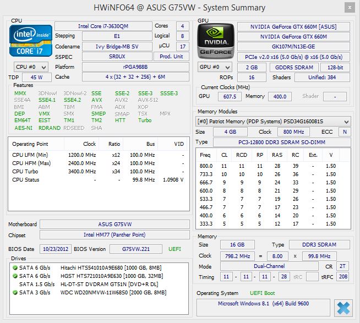The height and width of the screenshot is (323, 360).
Task: Click the GPU clock 607.5 value box
Action: (x=228, y=96)
